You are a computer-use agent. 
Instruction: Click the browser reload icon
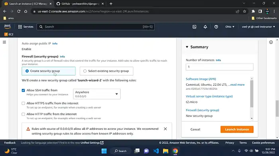pyautogui.click(x=19, y=12)
